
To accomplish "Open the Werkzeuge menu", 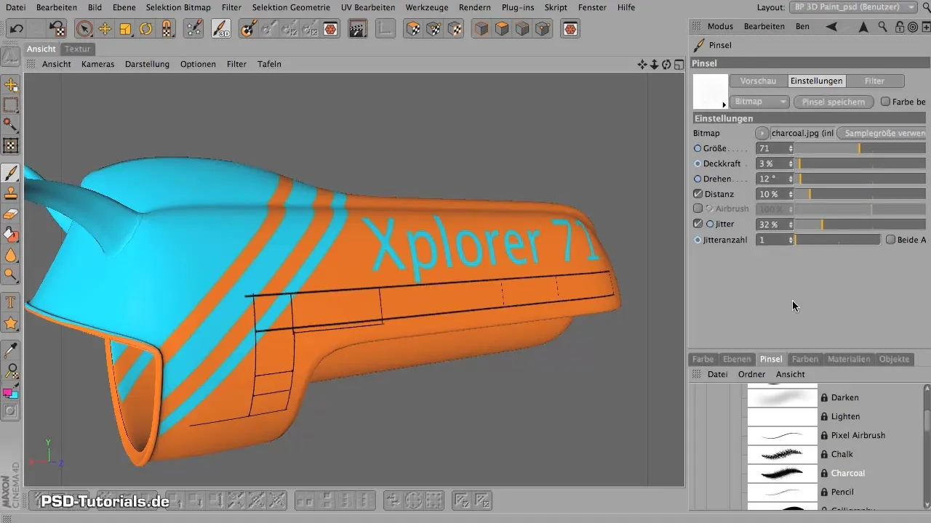I will click(x=427, y=7).
